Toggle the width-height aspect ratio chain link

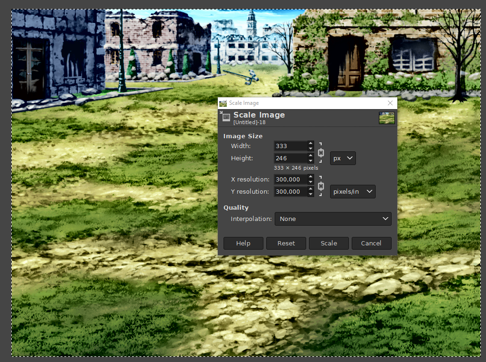click(x=321, y=153)
